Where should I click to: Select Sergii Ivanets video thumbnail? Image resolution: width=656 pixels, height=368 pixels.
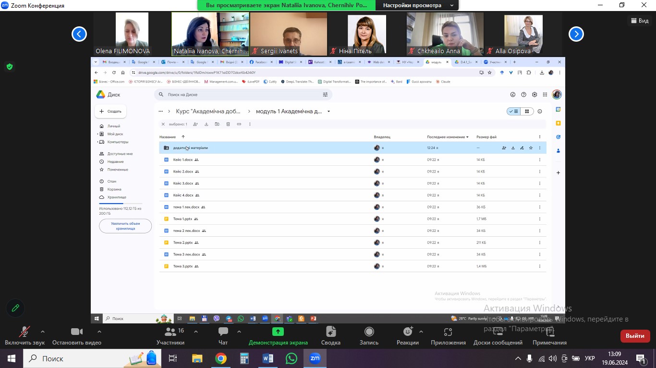[x=288, y=34]
